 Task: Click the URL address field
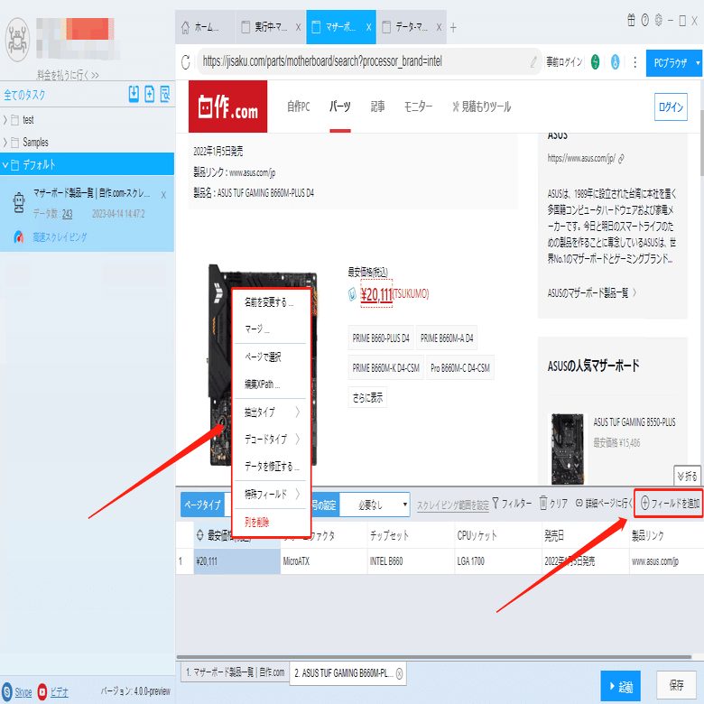(x=368, y=61)
